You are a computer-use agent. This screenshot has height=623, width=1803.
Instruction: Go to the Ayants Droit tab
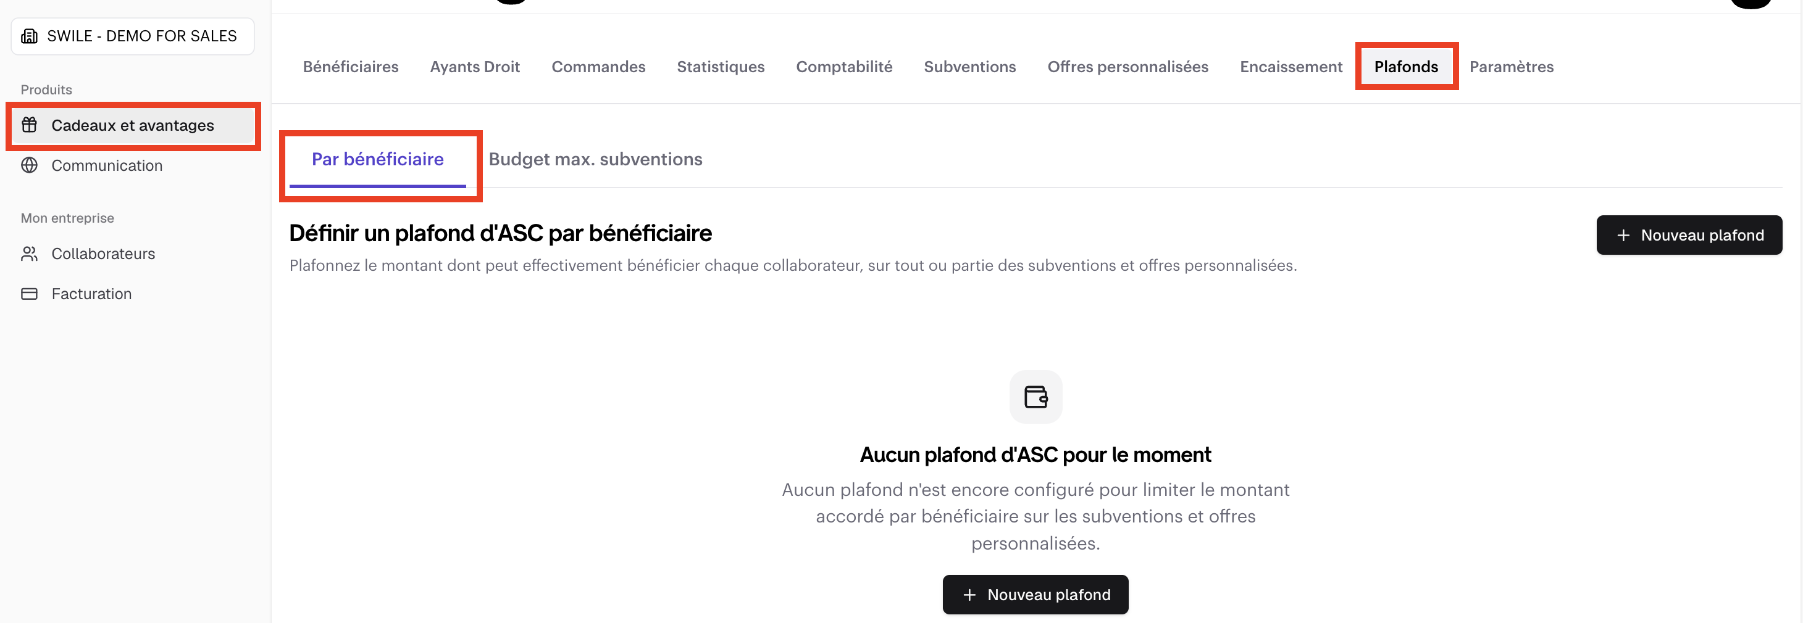coord(475,67)
